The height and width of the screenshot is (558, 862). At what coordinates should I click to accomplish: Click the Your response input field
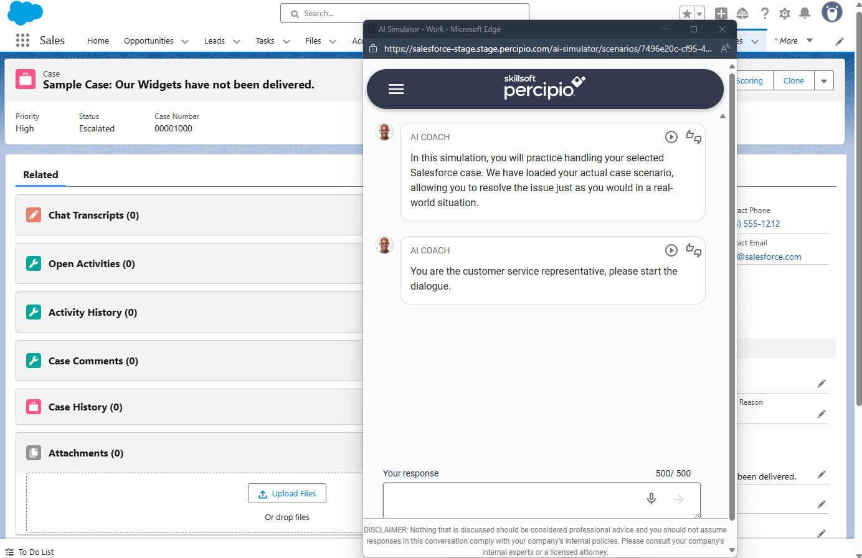pos(511,500)
